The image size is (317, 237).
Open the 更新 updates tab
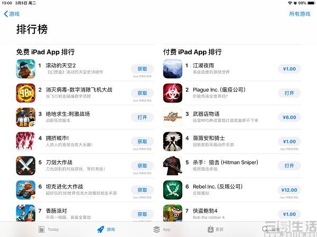(216, 229)
